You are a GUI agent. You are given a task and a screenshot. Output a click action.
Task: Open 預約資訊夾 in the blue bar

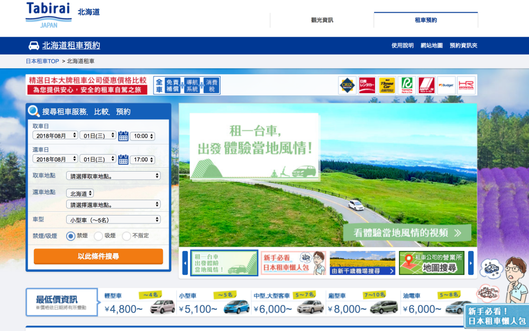click(463, 46)
